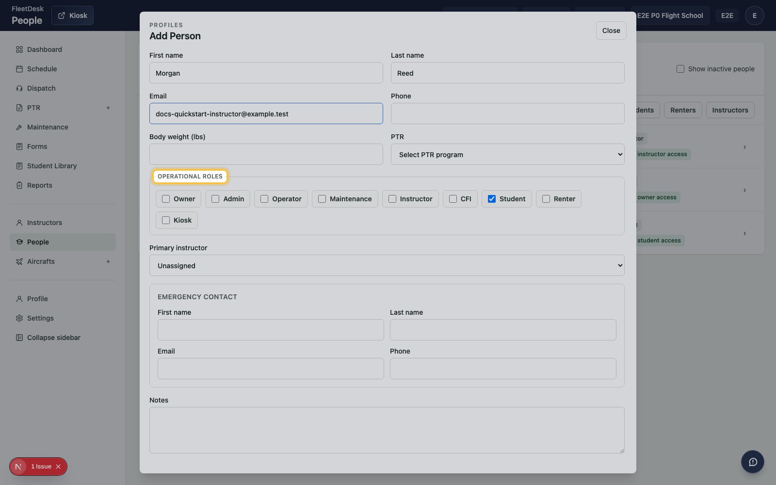This screenshot has height=485, width=776.
Task: Tick the CFI role checkbox
Action: point(453,199)
